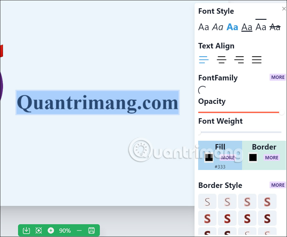
Task: Click the download icon in green toolbar
Action: [x=26, y=230]
